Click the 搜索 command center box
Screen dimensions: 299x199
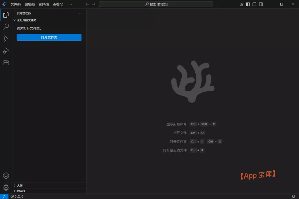pyautogui.click(x=156, y=4)
